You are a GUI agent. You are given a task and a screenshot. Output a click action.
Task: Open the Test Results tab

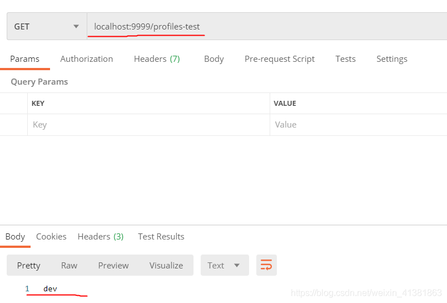[x=161, y=237]
